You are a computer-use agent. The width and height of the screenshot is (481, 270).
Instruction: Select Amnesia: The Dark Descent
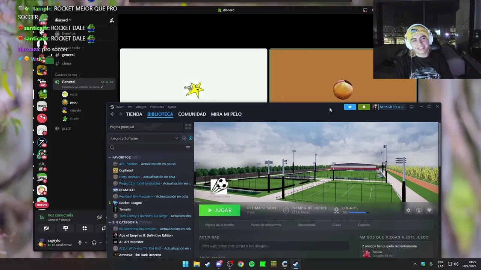pos(140,255)
